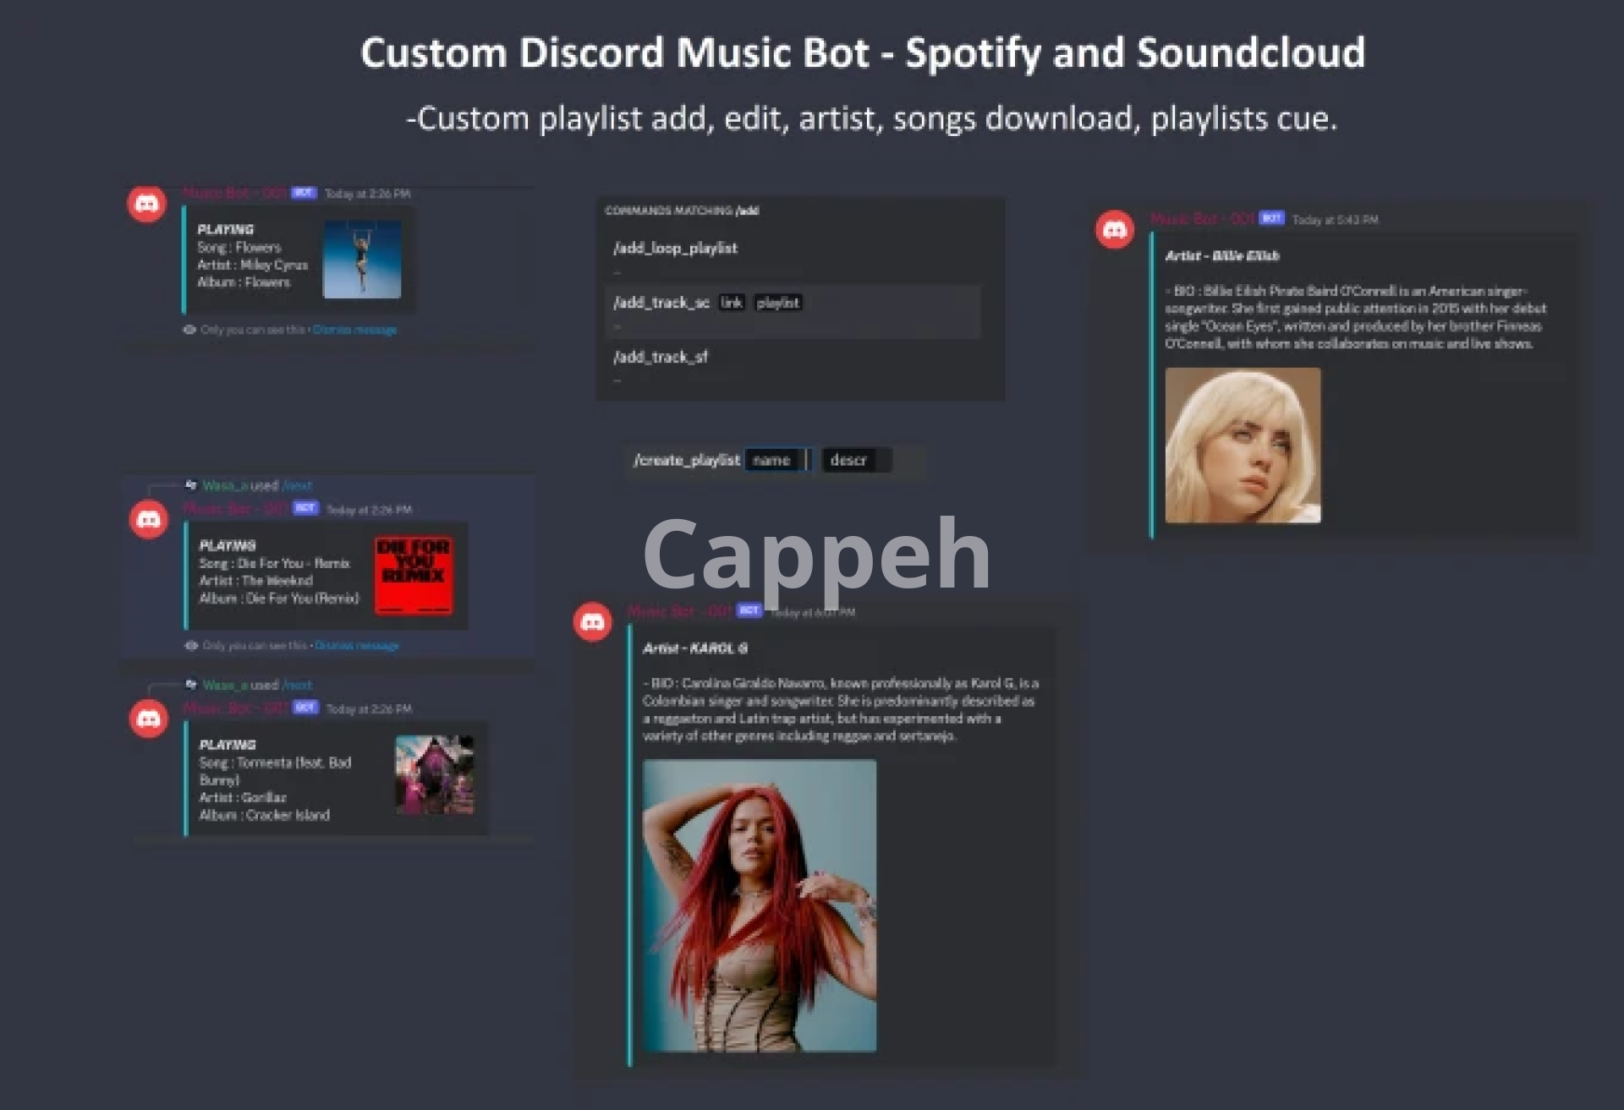Click eye icon under Flowers message

[189, 330]
